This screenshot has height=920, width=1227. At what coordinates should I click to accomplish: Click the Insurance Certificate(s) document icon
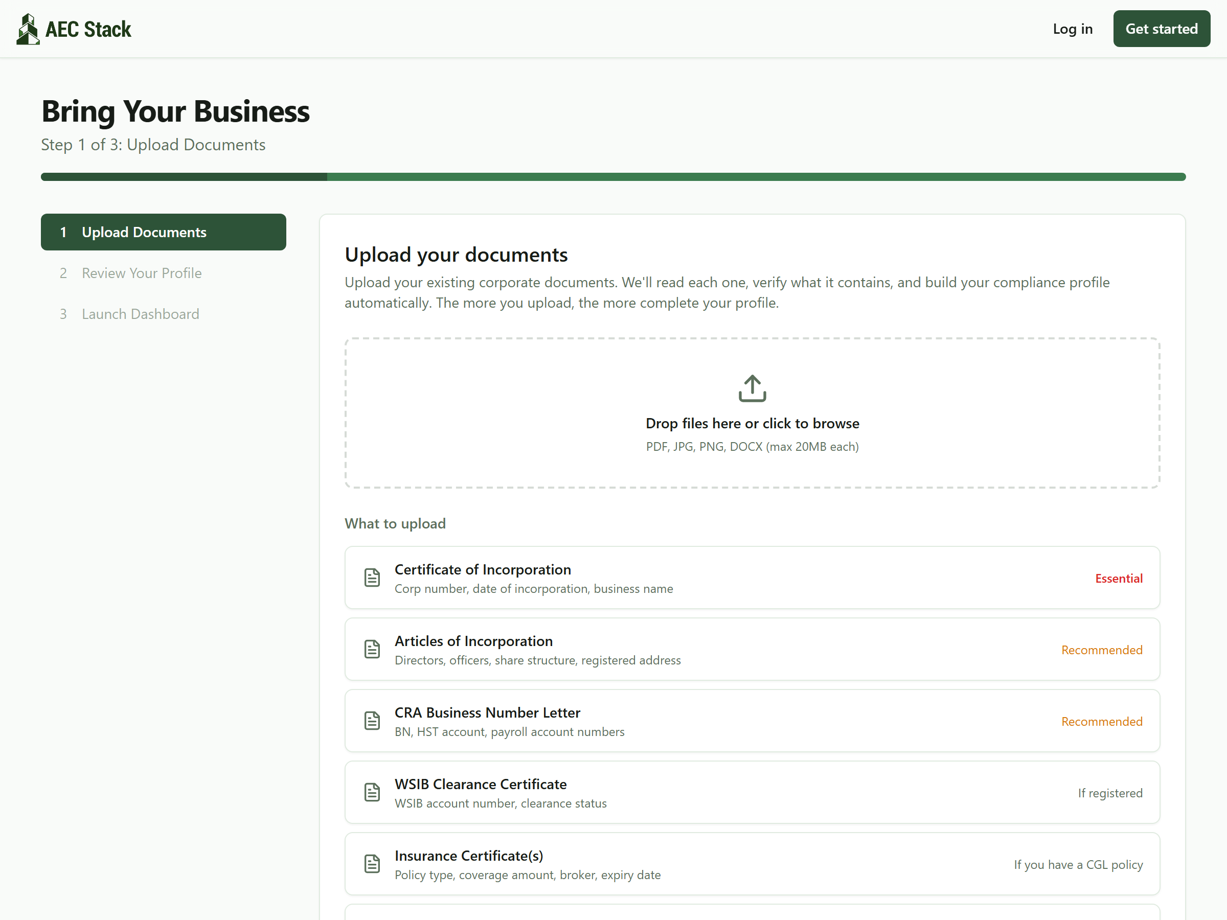[372, 863]
